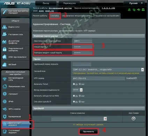The width and height of the screenshot is (148, 136).
Task: Click the Прочее section header
Action: pos(89,59)
